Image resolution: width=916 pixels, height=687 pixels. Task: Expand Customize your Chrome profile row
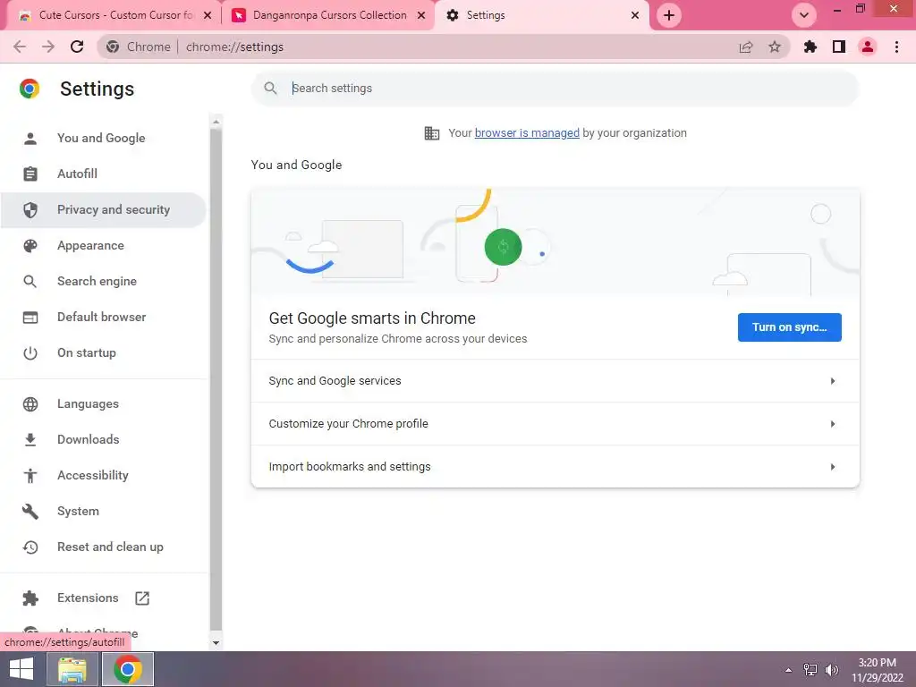[x=555, y=423]
